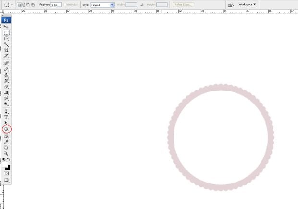
Task: Click the Ps logo on toolbox header
Action: click(7, 20)
